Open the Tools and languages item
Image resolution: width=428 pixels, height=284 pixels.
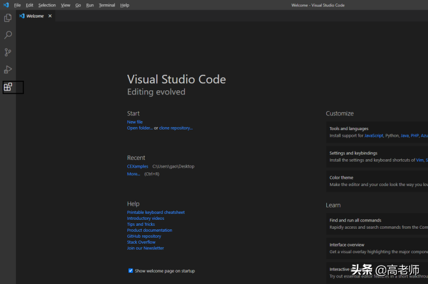tap(377, 132)
